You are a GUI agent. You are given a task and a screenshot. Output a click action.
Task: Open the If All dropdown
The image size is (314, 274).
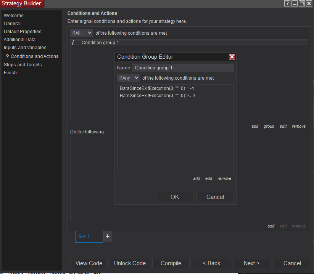pyautogui.click(x=82, y=33)
